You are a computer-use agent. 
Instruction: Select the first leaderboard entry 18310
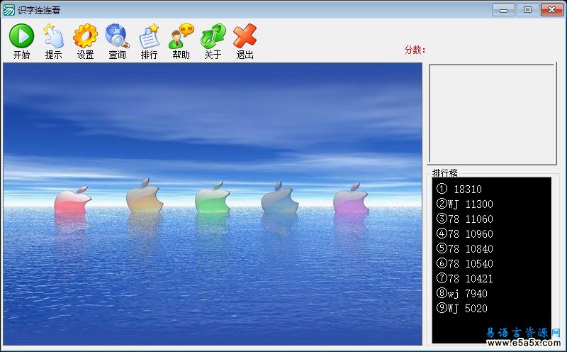(459, 189)
